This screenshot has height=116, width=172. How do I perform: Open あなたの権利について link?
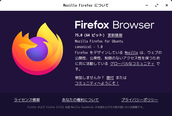(x=80, y=100)
